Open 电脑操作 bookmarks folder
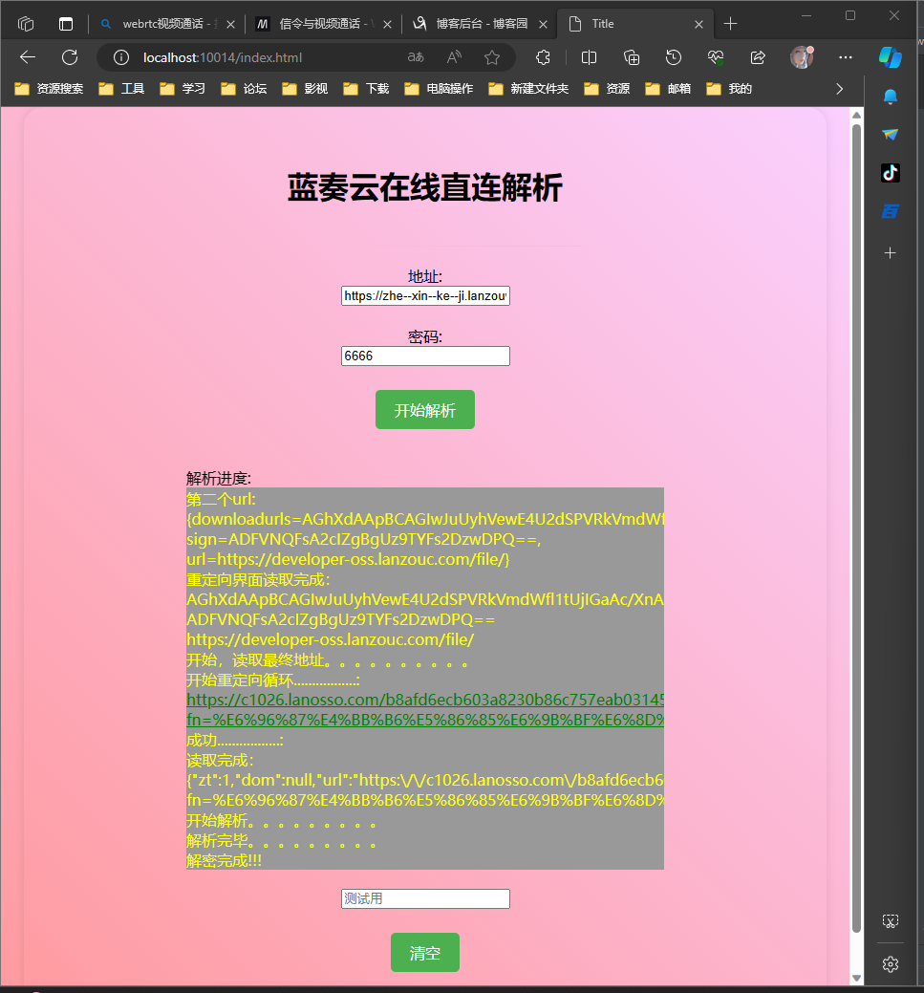Image resolution: width=924 pixels, height=993 pixels. (439, 89)
